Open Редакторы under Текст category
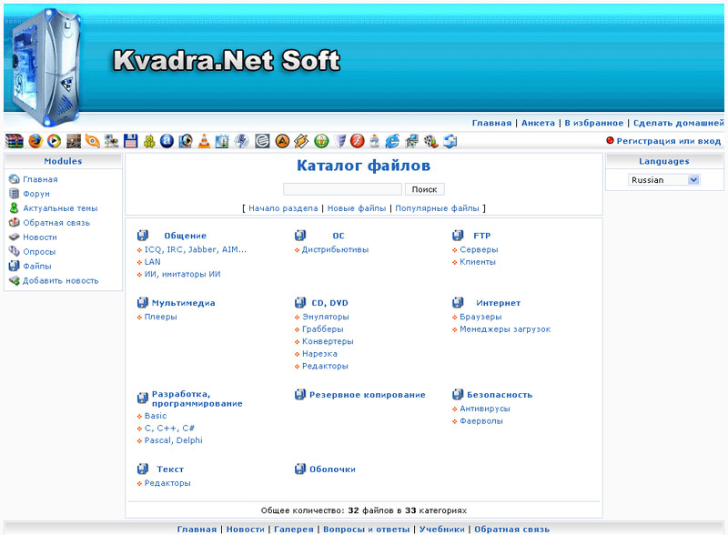This screenshot has width=728, height=535. tap(167, 483)
